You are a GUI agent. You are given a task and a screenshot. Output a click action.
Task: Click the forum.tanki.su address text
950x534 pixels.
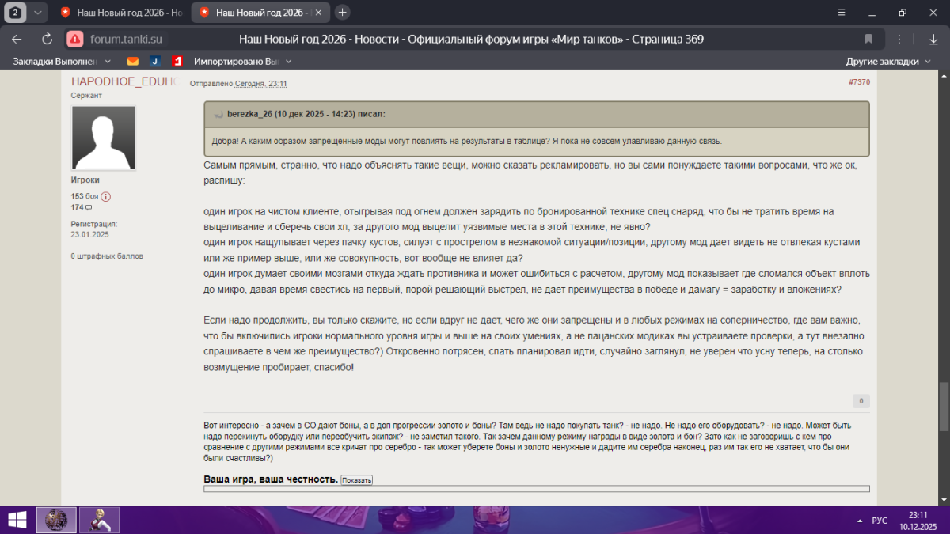tap(127, 39)
